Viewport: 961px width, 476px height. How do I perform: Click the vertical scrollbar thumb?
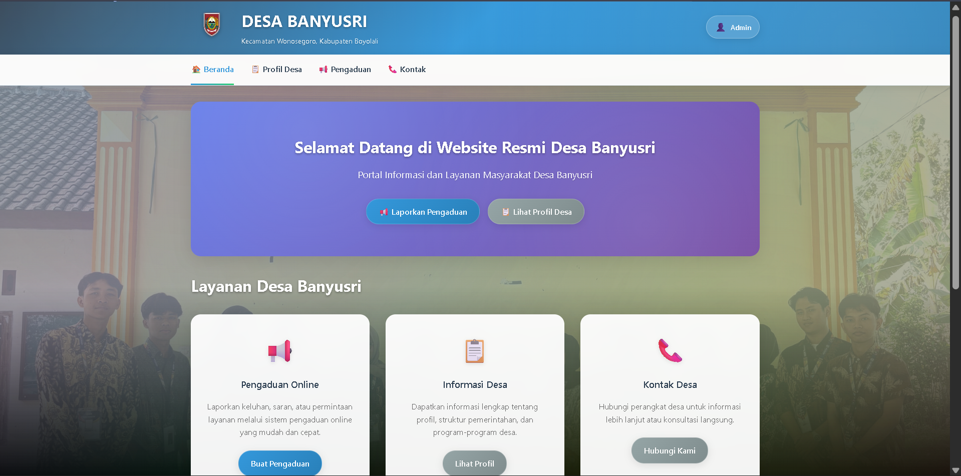955,152
